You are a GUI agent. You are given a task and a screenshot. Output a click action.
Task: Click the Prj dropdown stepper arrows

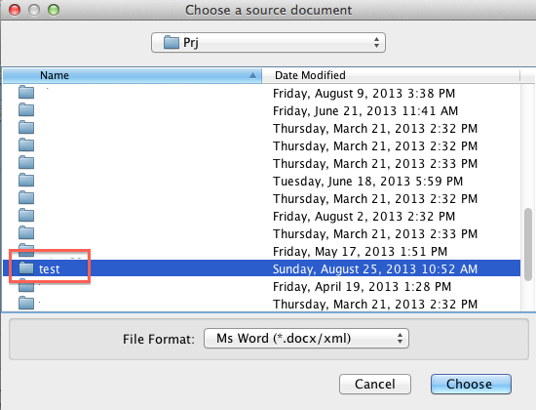(376, 43)
